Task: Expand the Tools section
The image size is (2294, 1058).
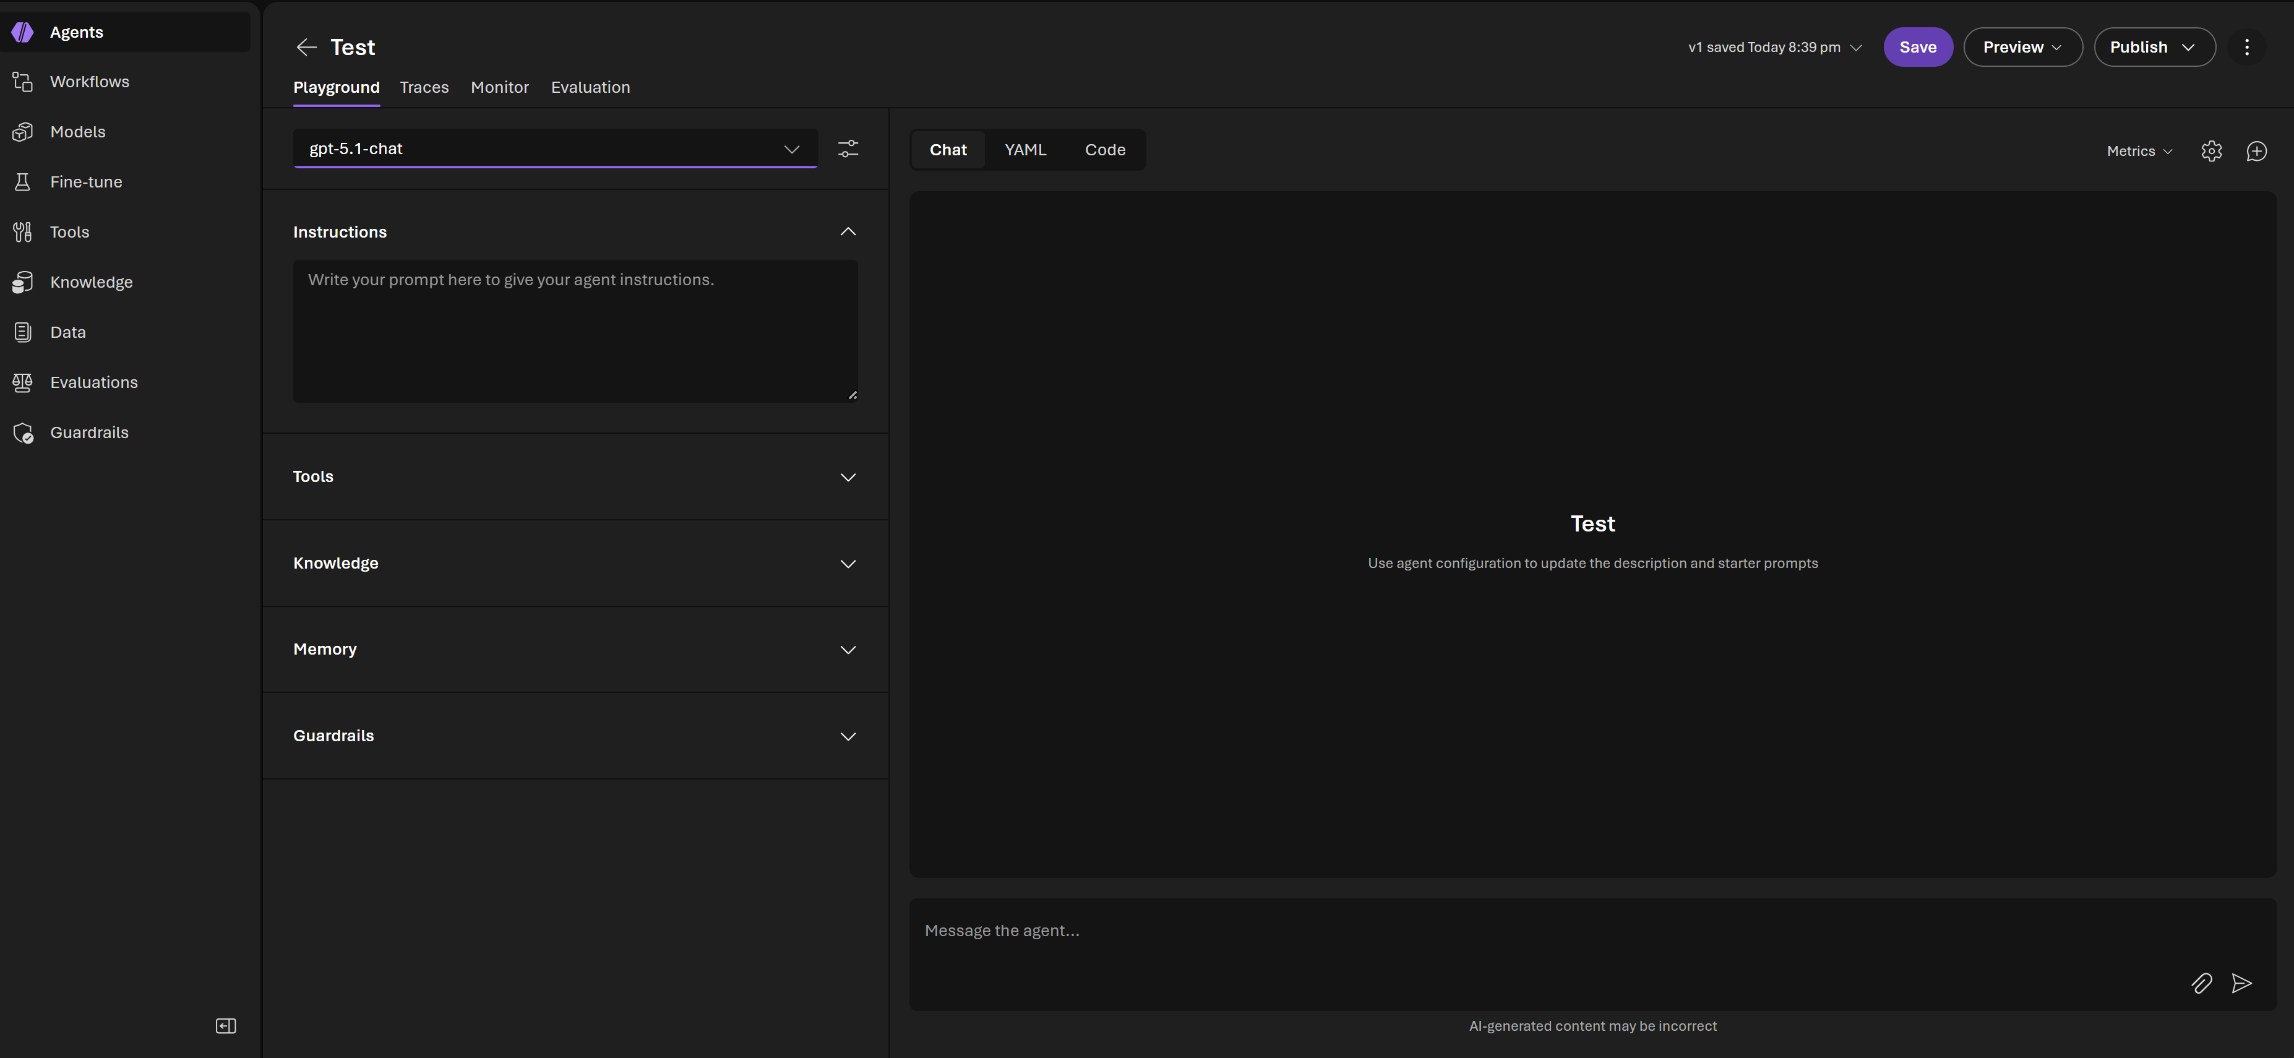Action: click(x=848, y=478)
